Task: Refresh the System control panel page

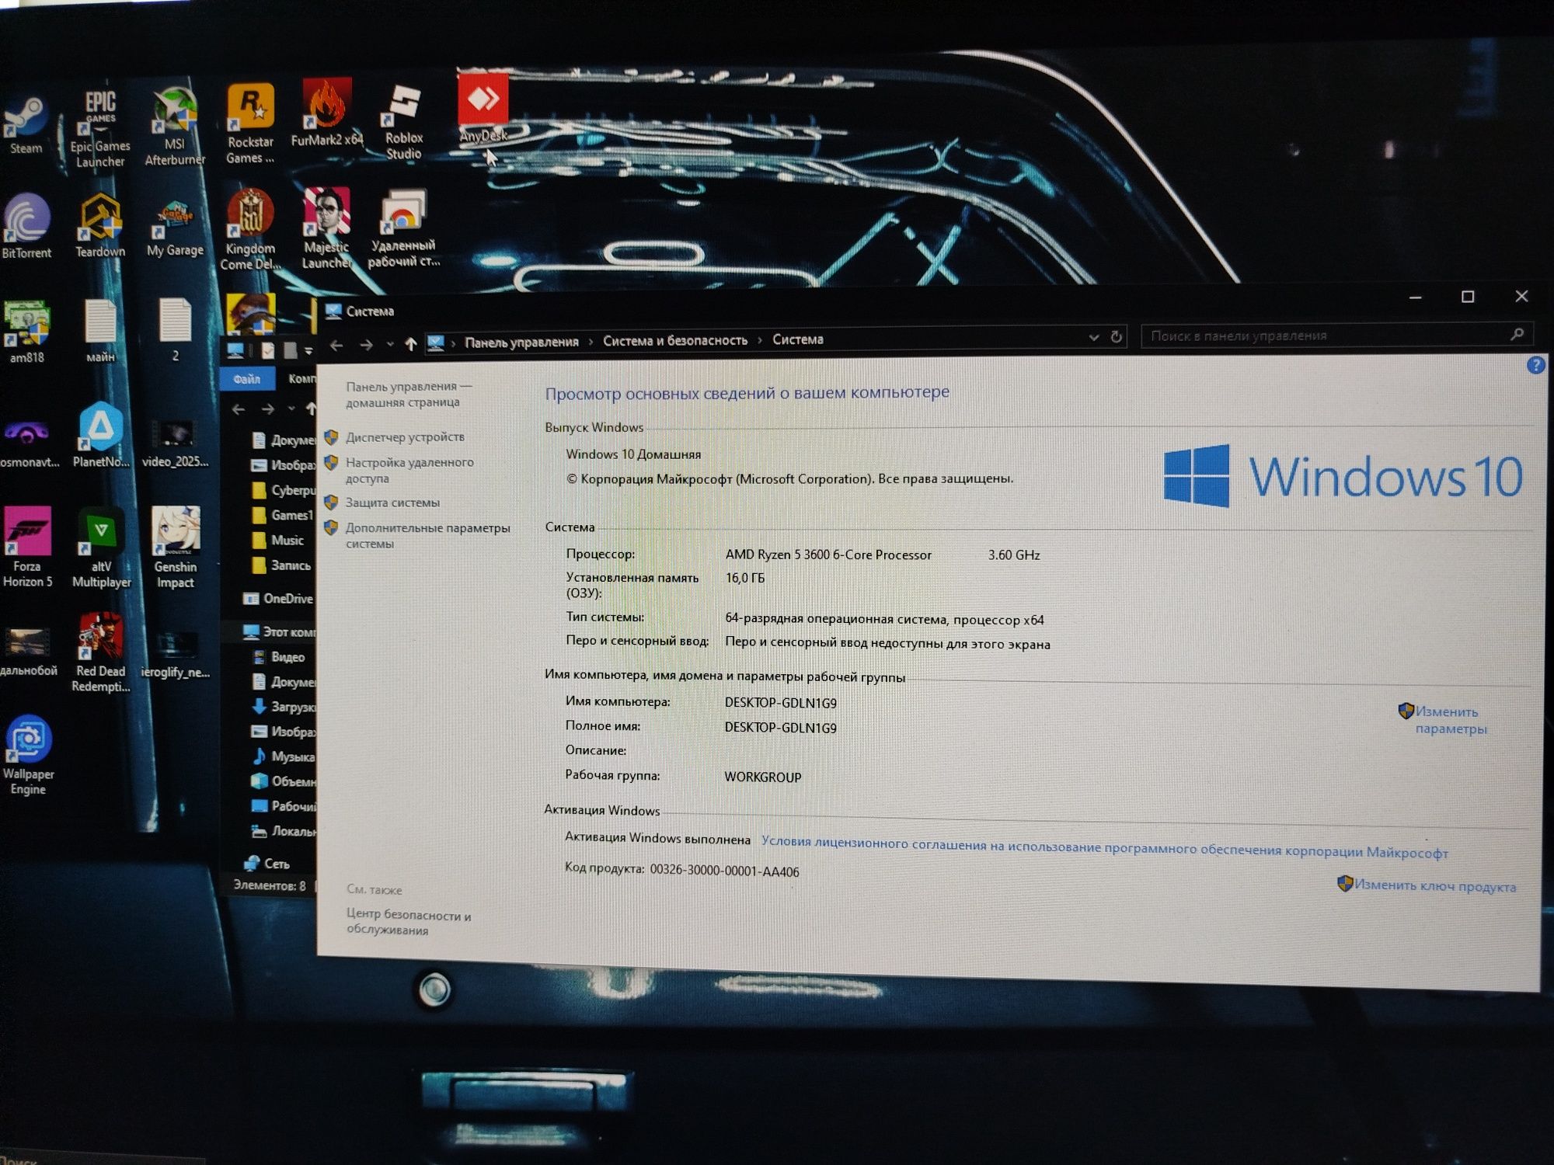Action: tap(1117, 336)
